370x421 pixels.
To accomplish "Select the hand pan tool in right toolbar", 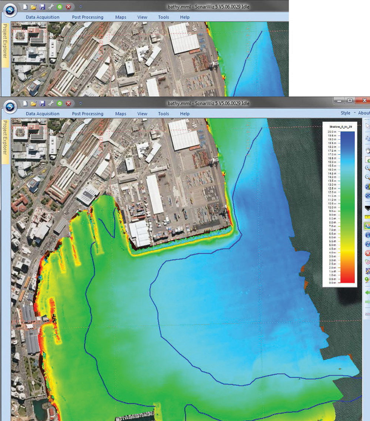I will pyautogui.click(x=367, y=150).
